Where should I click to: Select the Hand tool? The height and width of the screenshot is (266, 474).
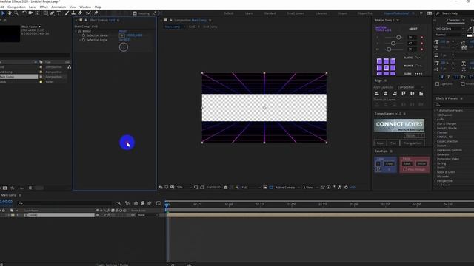tap(10, 13)
